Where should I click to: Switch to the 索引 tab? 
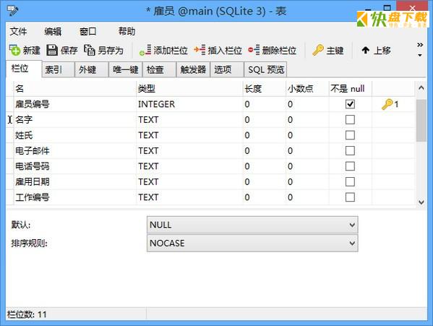coord(58,69)
